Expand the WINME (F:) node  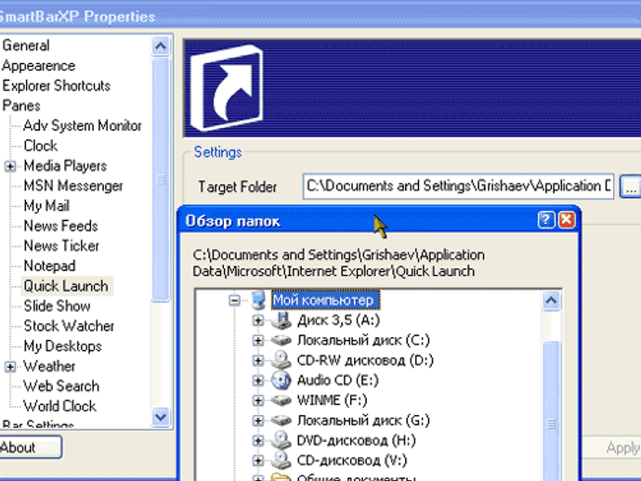(258, 400)
